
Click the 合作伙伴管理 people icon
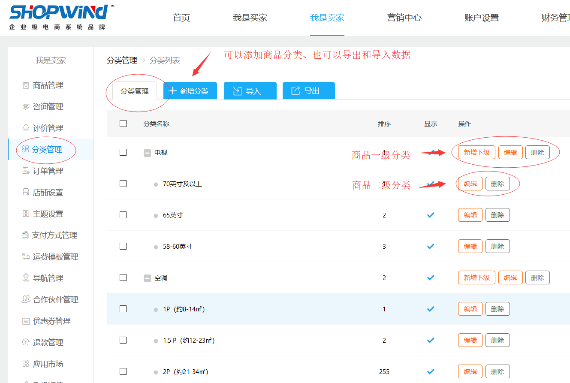[x=26, y=299]
